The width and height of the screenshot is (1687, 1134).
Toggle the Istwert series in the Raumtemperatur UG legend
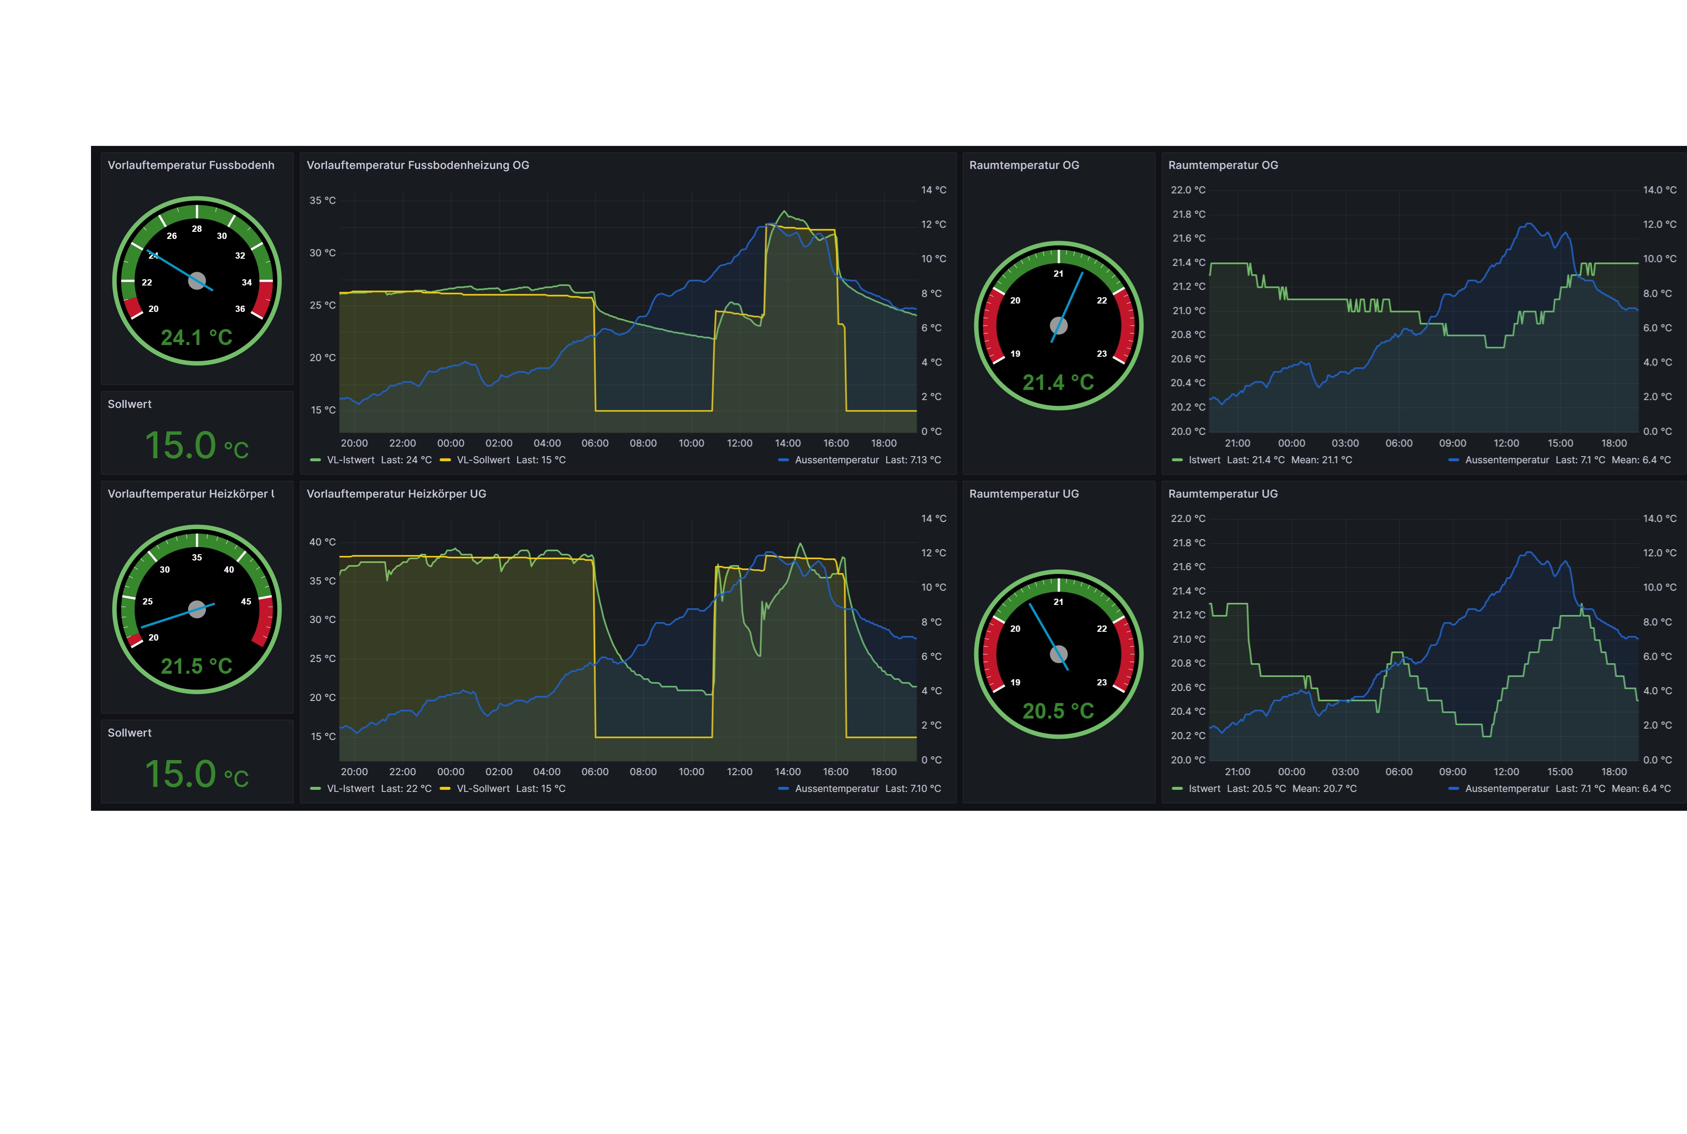[x=1204, y=788]
